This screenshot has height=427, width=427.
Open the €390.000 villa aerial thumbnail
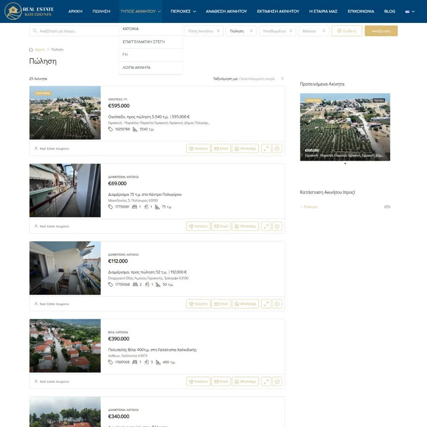(x=65, y=346)
